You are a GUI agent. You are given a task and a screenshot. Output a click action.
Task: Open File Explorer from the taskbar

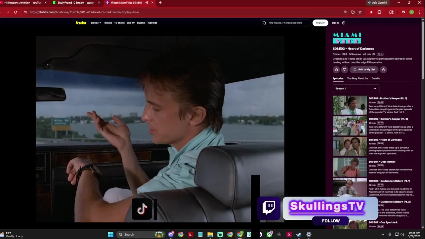pos(210,234)
